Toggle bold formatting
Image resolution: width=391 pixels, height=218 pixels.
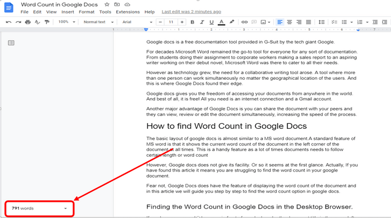(x=192, y=22)
